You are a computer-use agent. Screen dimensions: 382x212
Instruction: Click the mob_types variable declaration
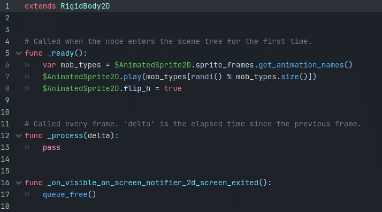pyautogui.click(x=81, y=65)
